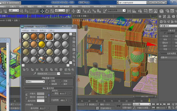The height and width of the screenshot is (111, 177).
Task: Click the Mirror tool icon
Action: click(129, 11)
